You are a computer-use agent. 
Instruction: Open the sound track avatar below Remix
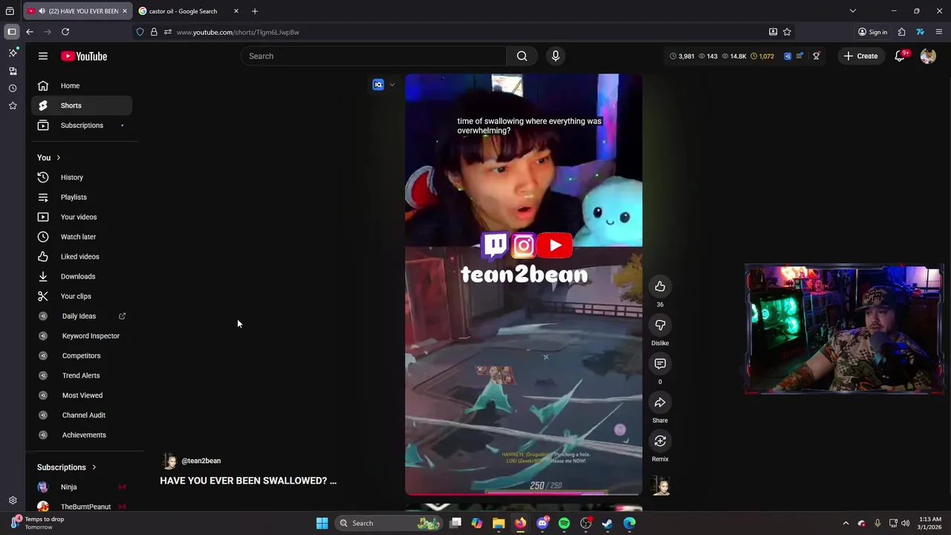[660, 487]
